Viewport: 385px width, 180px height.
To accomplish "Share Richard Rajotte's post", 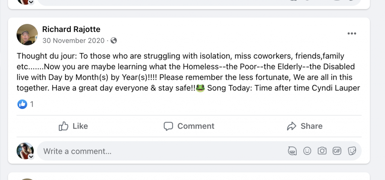I will tap(305, 126).
